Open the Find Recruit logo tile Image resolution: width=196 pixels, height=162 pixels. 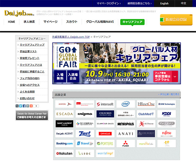point(146,134)
